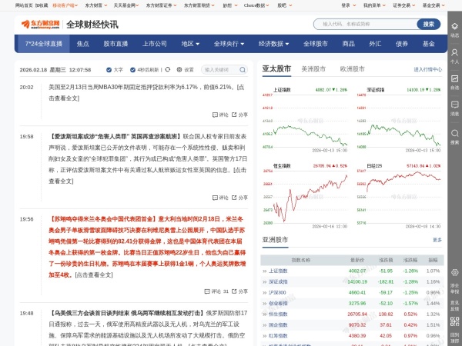Open the 个人 profile sidebar icon
The image size is (462, 346).
click(454, 57)
